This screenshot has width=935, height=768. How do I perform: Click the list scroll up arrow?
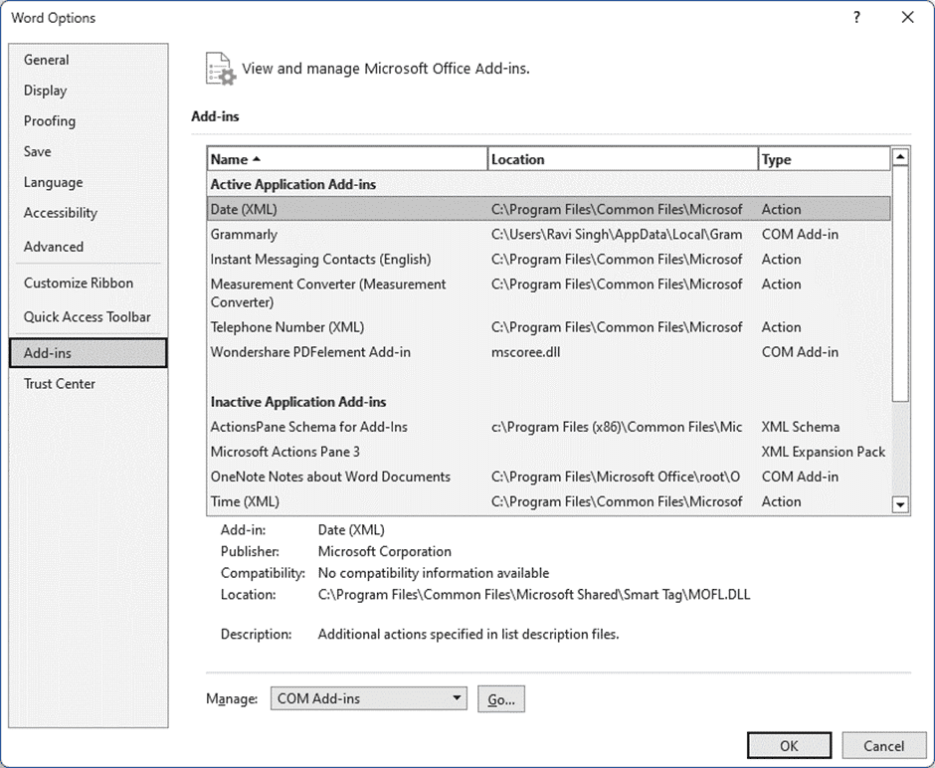point(900,157)
